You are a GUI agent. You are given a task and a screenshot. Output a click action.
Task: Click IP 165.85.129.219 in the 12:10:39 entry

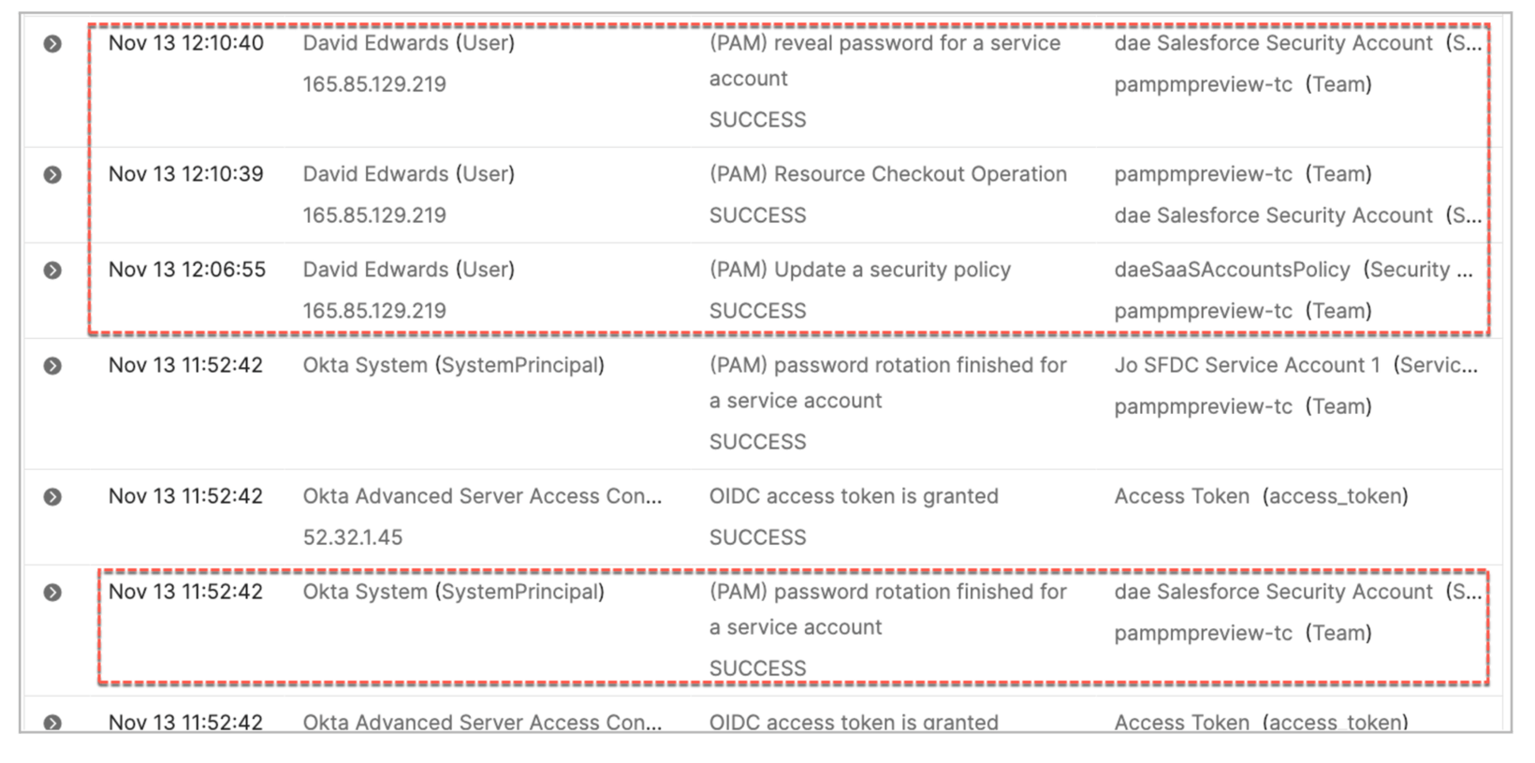click(x=374, y=215)
